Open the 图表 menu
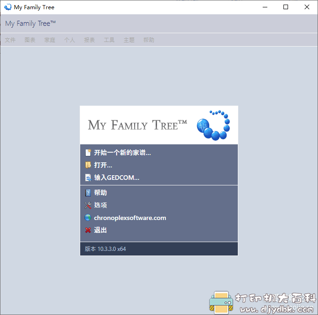The width and height of the screenshot is (318, 315). 30,40
